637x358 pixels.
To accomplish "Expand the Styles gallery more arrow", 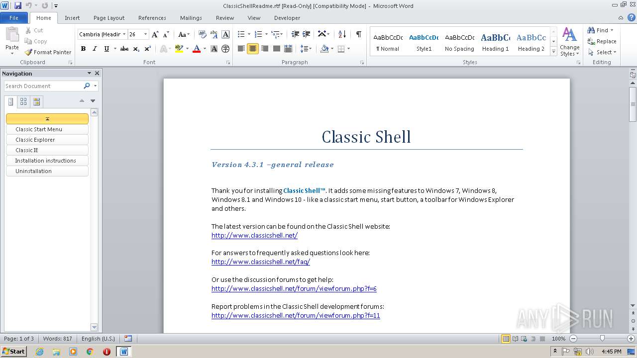I will pyautogui.click(x=554, y=51).
